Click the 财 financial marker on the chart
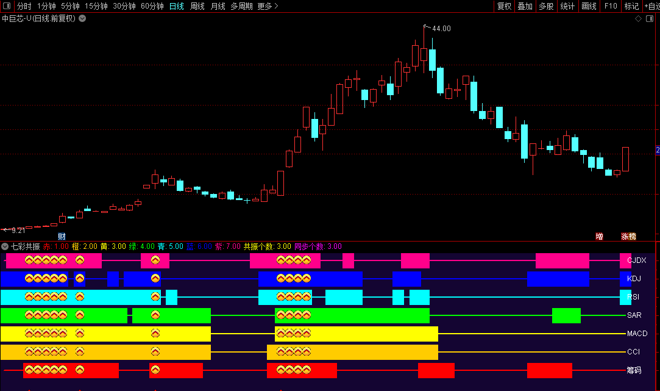This screenshot has height=391, width=660. pos(62,237)
